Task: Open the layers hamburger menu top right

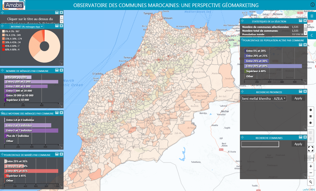Action: pyautogui.click(x=311, y=16)
